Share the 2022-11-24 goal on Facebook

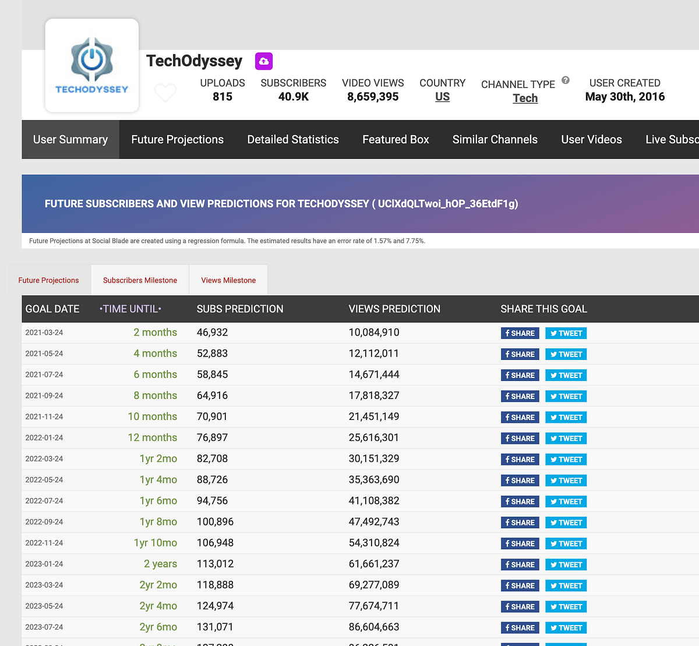520,543
